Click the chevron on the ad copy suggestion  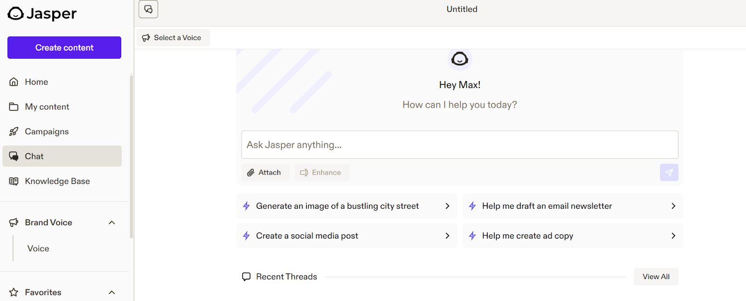[x=673, y=236]
